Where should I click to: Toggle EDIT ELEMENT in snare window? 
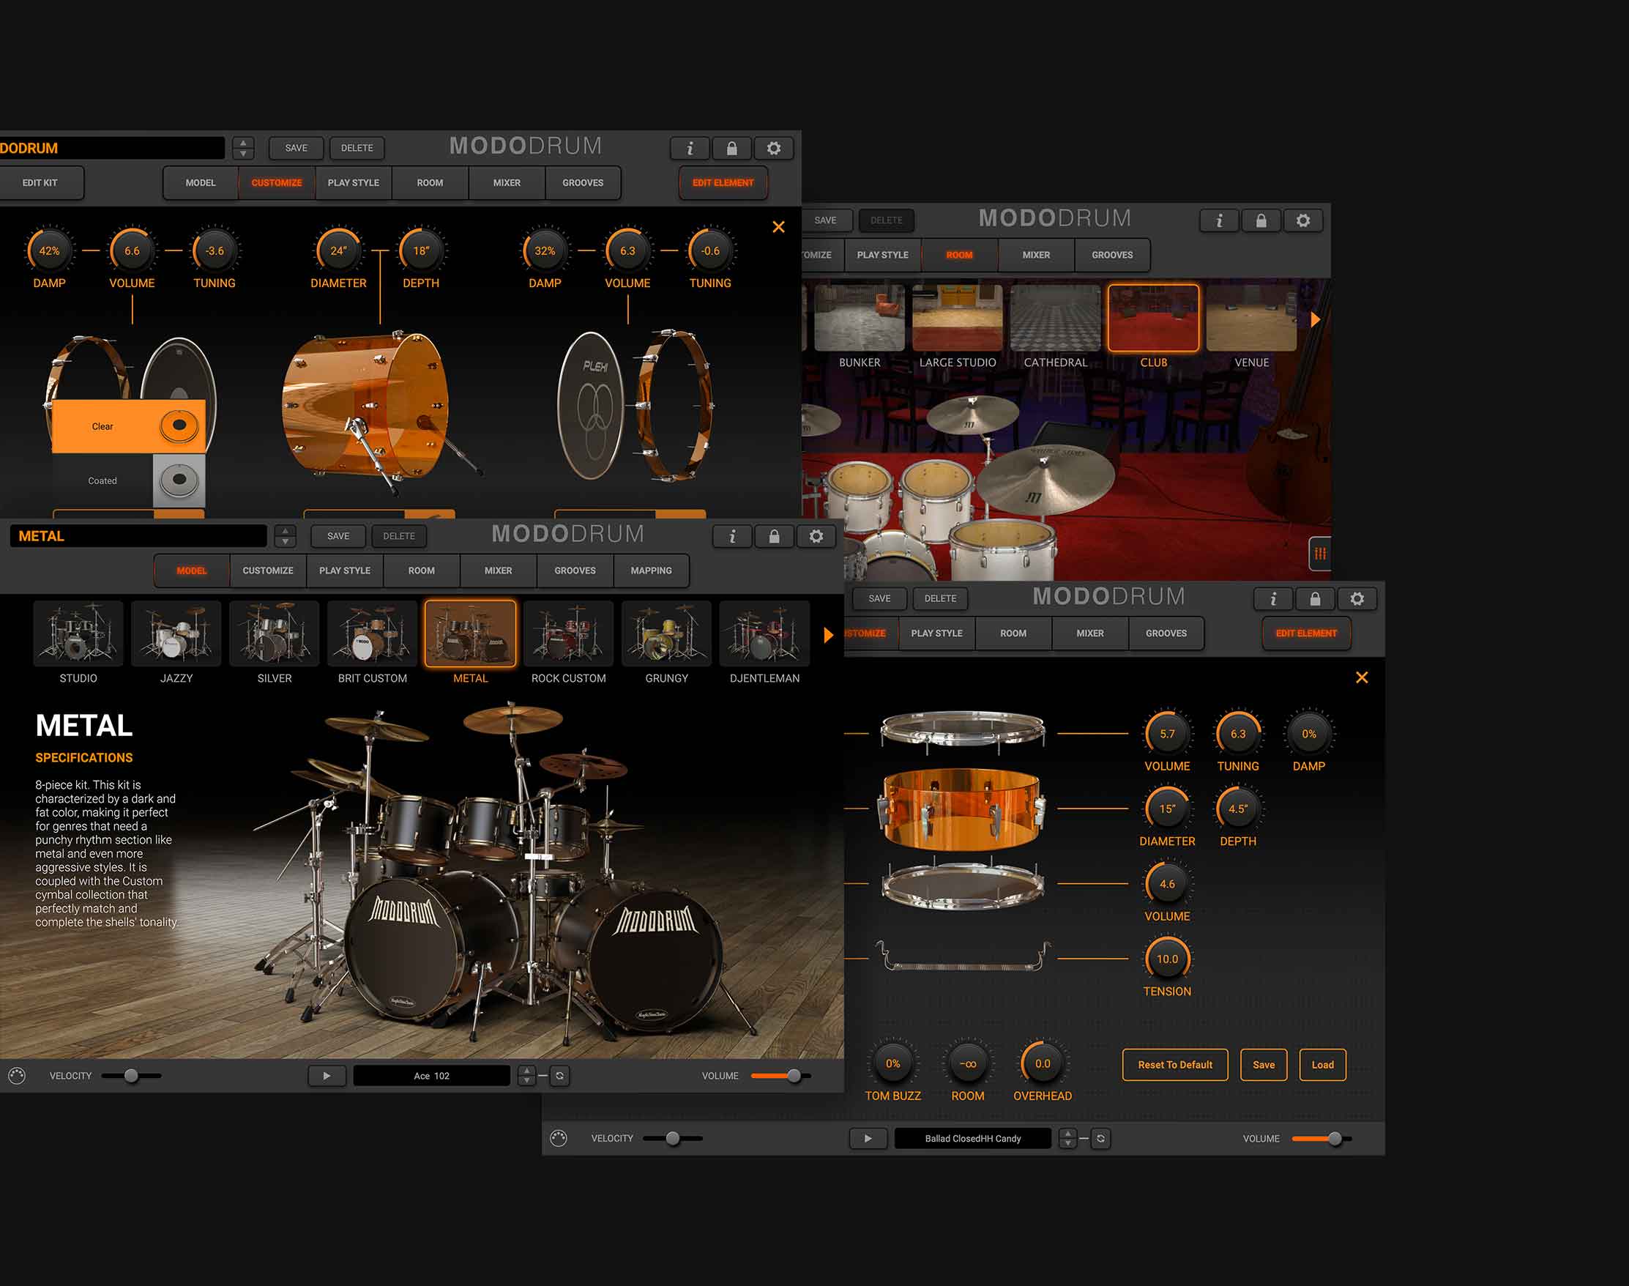(1306, 633)
